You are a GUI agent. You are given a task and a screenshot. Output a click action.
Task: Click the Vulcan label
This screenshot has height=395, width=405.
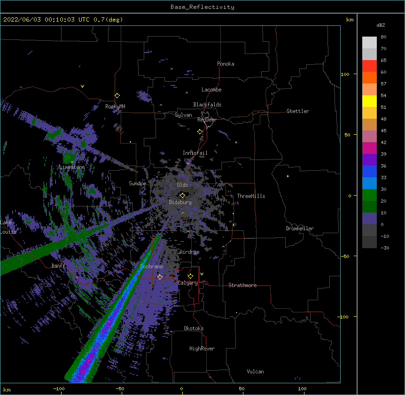[x=255, y=372]
